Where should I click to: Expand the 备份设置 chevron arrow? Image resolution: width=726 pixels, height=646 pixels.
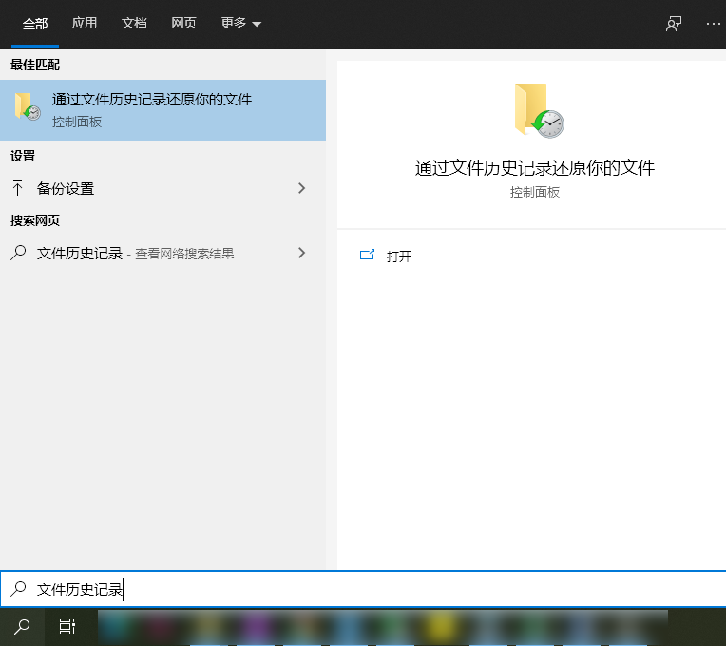pyautogui.click(x=302, y=188)
